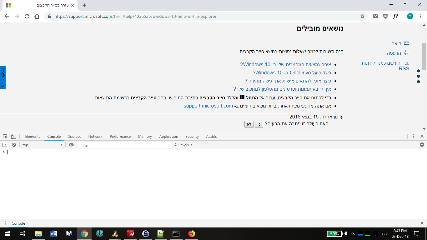The image size is (427, 240).
Task: Click the console Filter input field
Action: pos(125,145)
